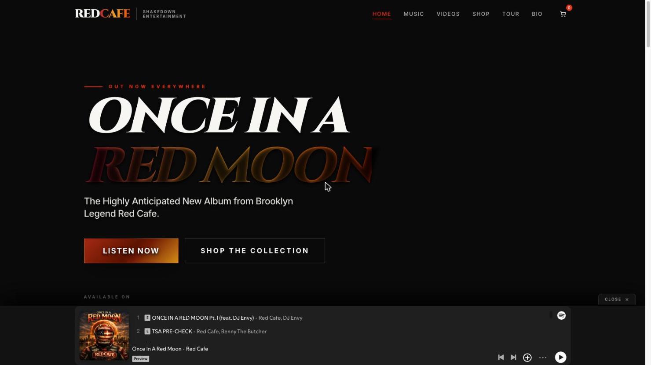651x365 pixels.
Task: Skip to previous track in player
Action: tap(501, 358)
